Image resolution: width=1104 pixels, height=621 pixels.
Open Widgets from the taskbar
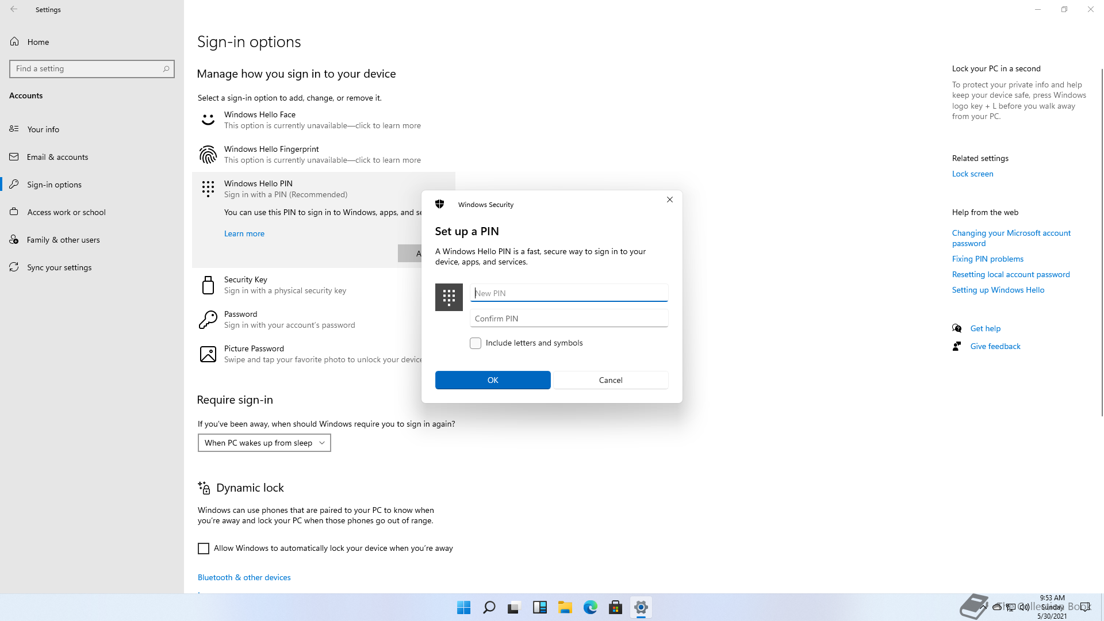(x=539, y=607)
